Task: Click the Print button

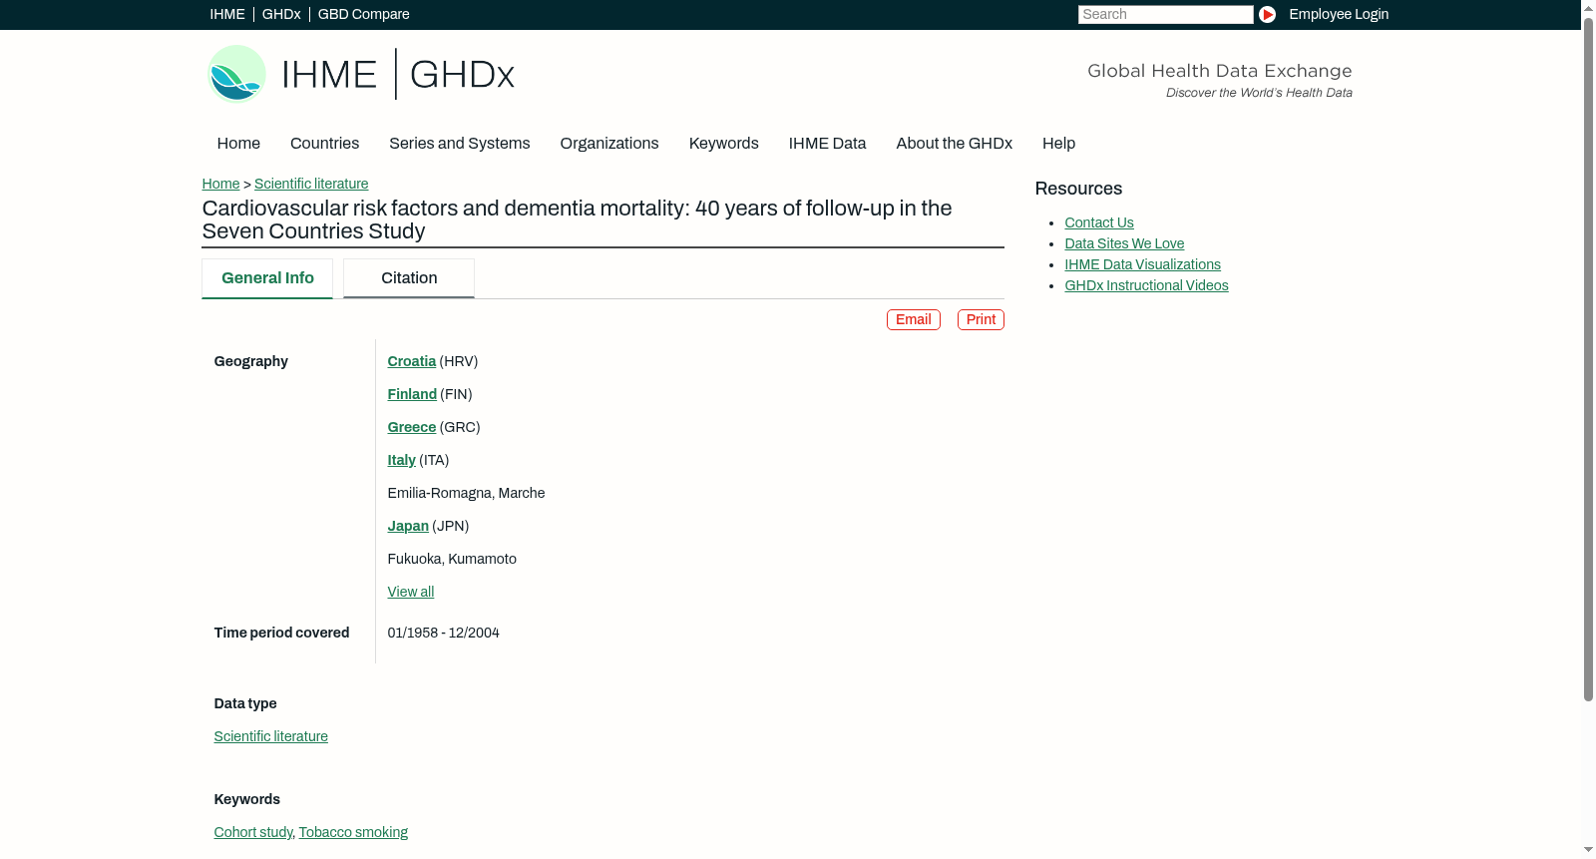Action: pyautogui.click(x=981, y=319)
